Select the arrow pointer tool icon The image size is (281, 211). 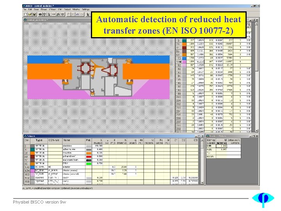[x=88, y=14]
